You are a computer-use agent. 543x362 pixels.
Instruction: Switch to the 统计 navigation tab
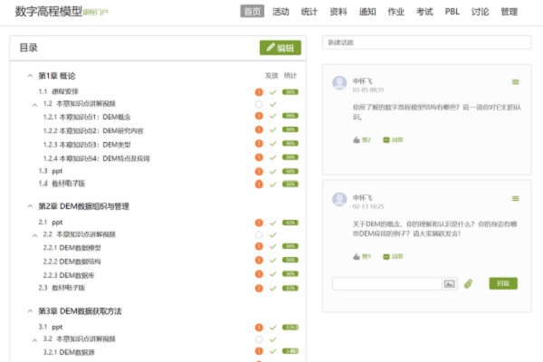308,12
